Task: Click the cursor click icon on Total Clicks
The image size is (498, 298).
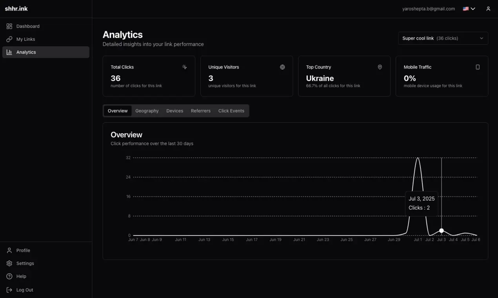Action: [x=184, y=67]
